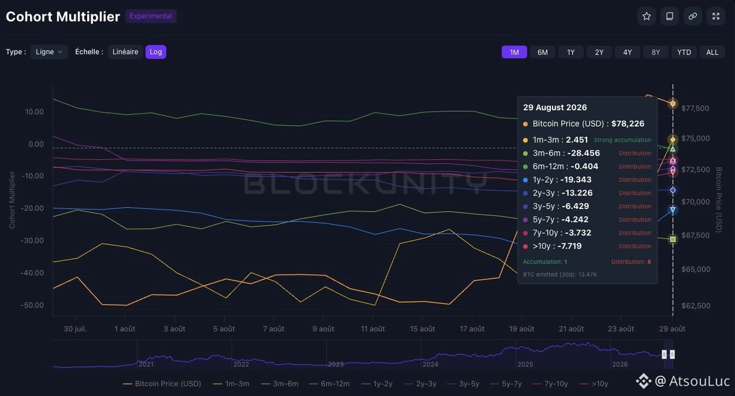Open the Ligne chart type dropdown
The height and width of the screenshot is (396, 735).
(x=49, y=52)
